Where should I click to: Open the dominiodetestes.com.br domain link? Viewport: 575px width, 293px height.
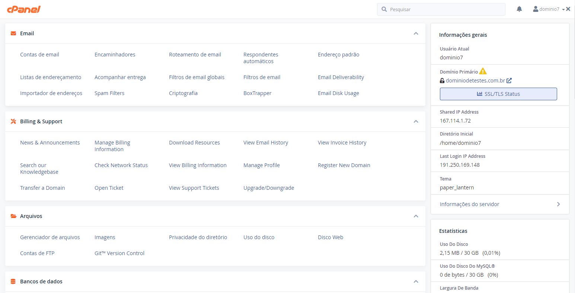476,81
